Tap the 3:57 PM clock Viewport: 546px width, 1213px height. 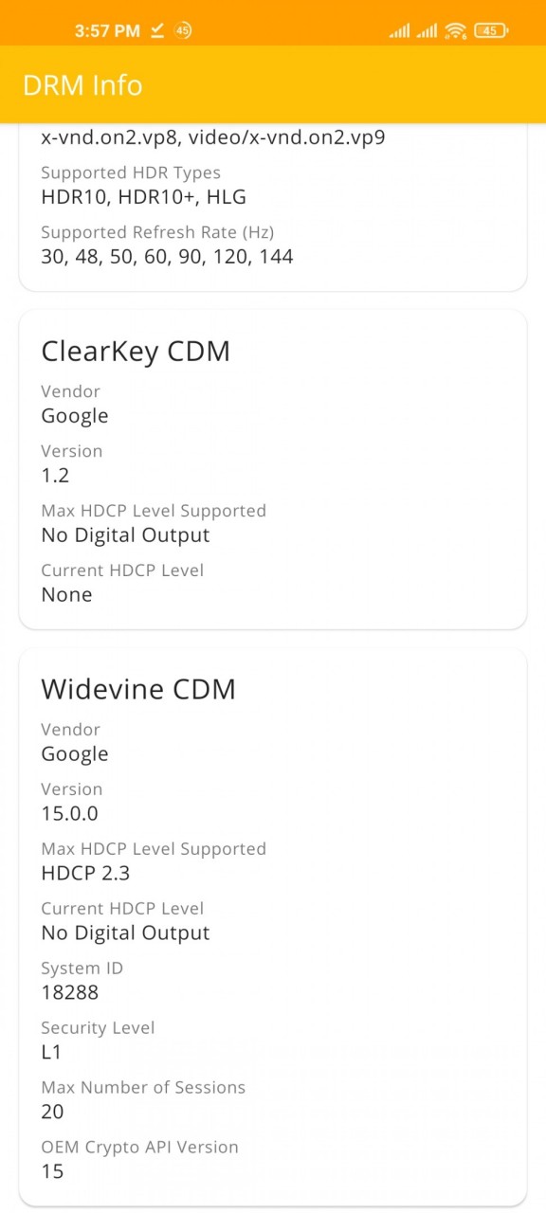pos(107,31)
